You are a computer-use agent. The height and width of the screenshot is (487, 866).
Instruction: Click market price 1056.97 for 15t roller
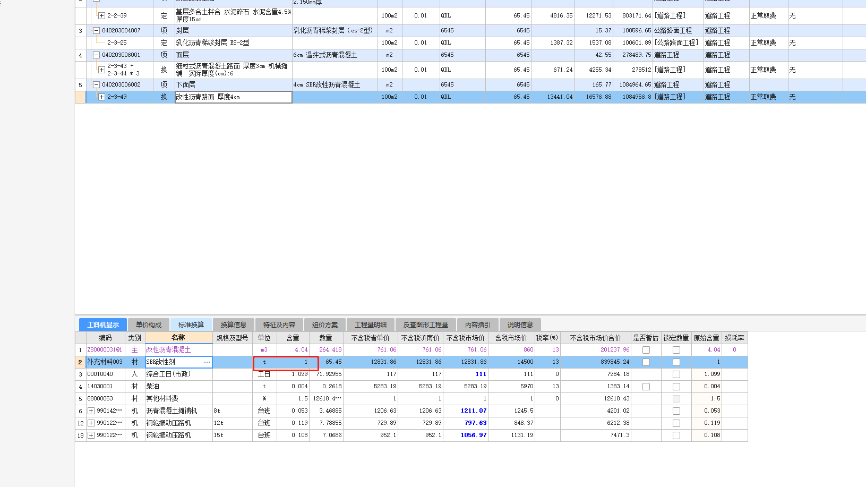click(x=466, y=435)
